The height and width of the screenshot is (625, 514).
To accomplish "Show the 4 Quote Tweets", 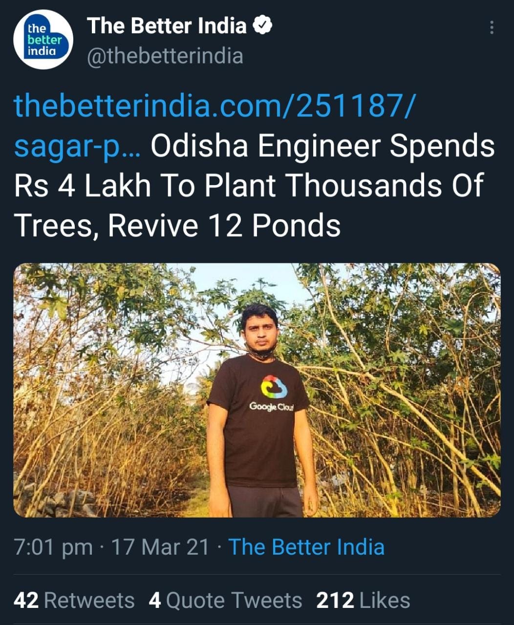I will pyautogui.click(x=225, y=601).
